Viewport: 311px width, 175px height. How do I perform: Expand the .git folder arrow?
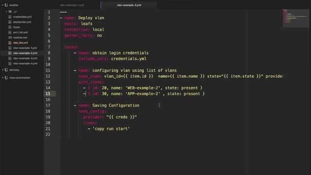(x=6, y=12)
